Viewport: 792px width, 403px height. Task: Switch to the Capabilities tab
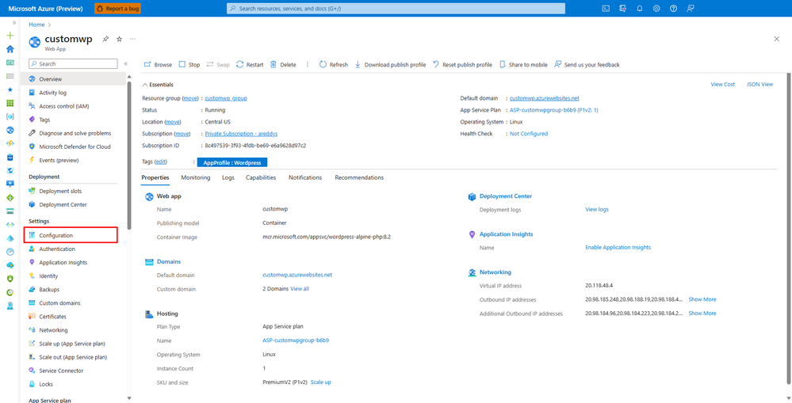(x=261, y=177)
